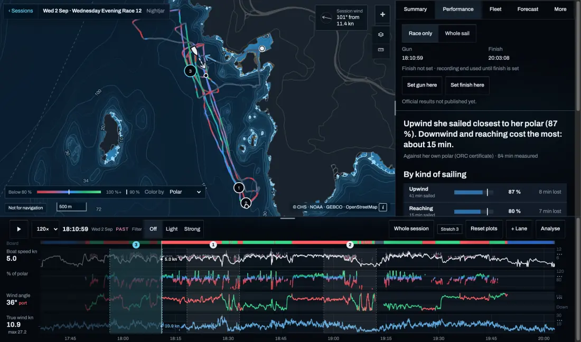Switch to the Summary tab
Viewport: 581px width, 342px height.
[x=415, y=9]
